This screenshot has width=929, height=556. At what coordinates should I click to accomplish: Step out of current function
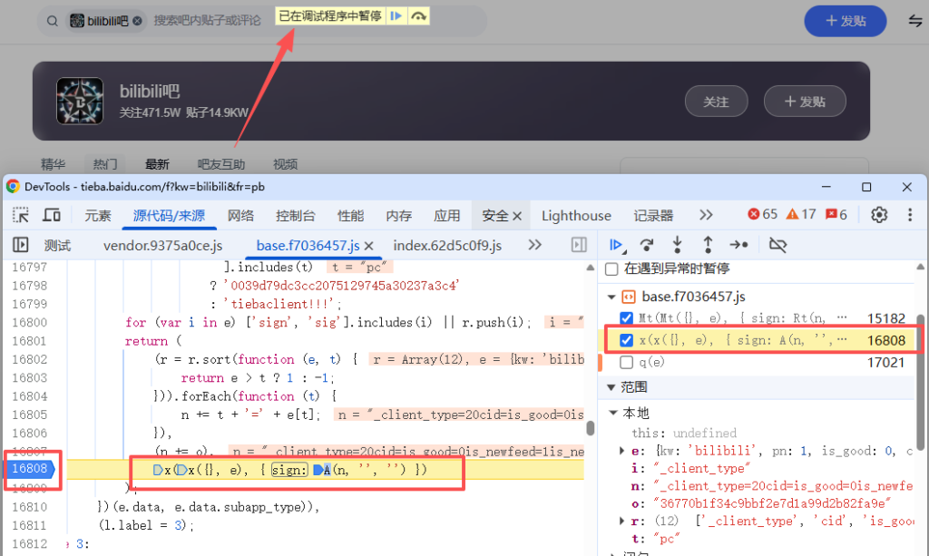coord(708,245)
